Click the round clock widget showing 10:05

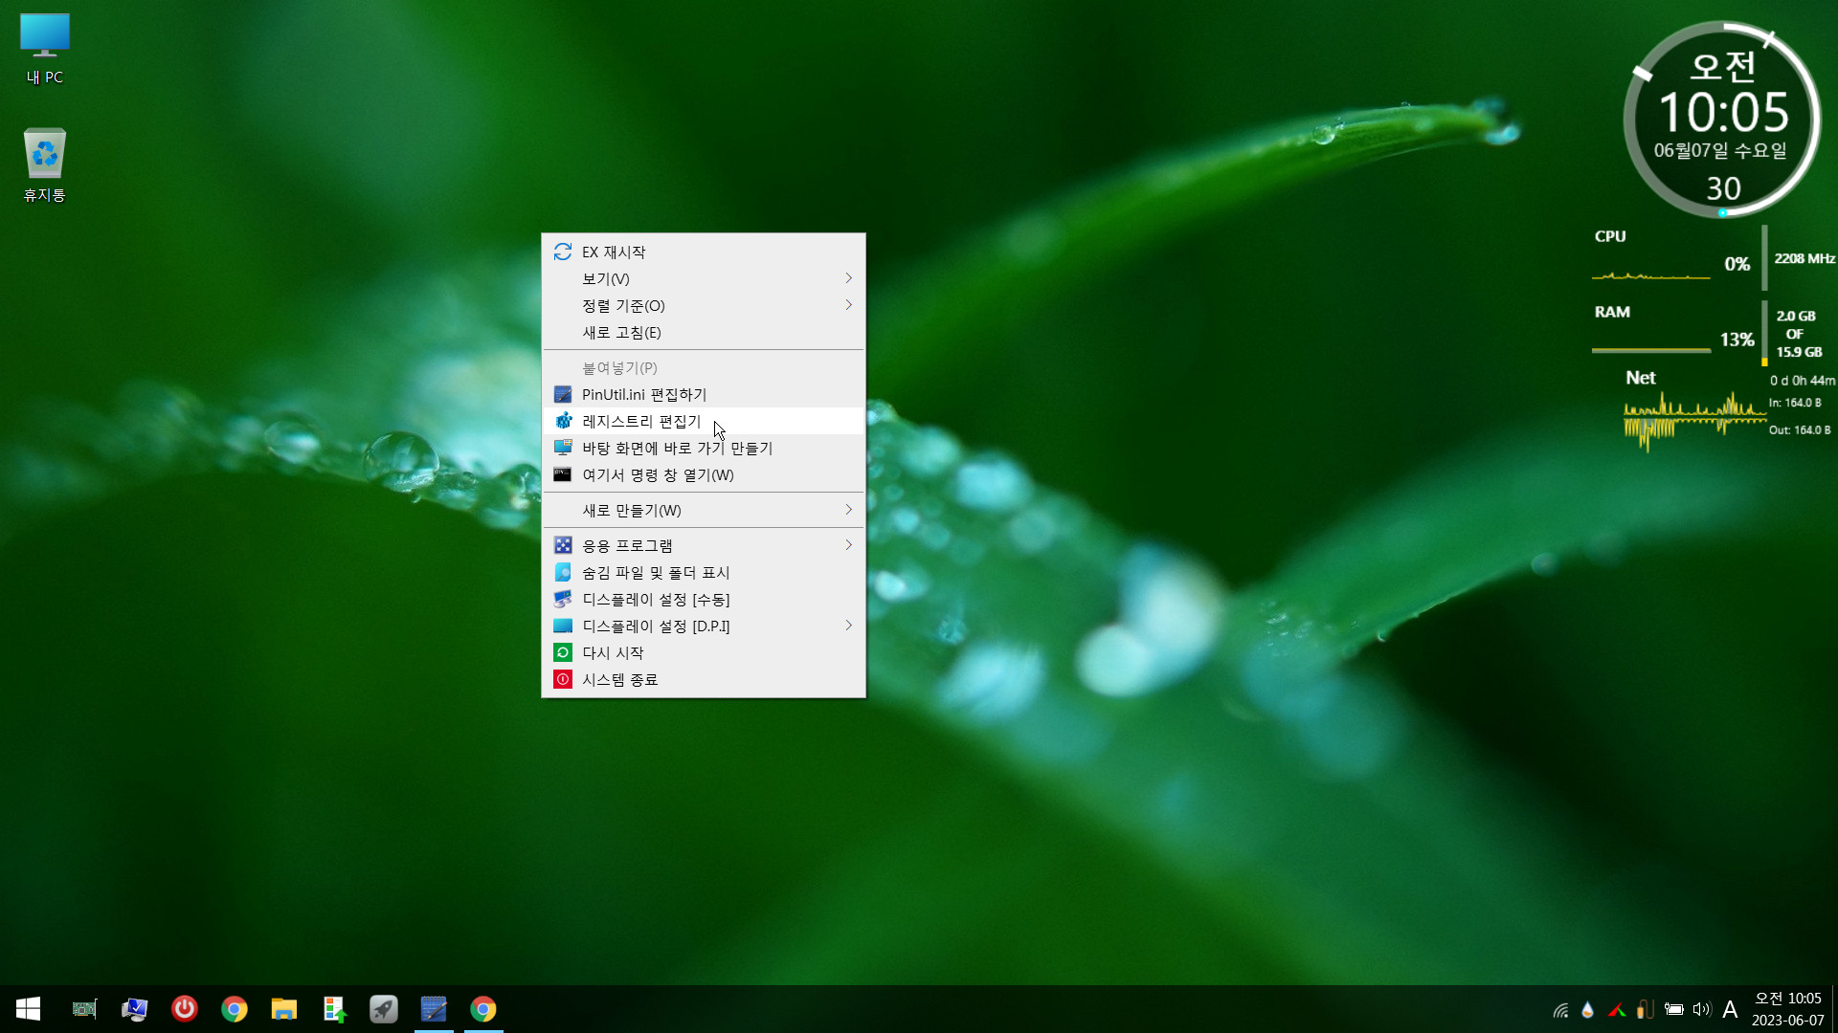coord(1722,120)
